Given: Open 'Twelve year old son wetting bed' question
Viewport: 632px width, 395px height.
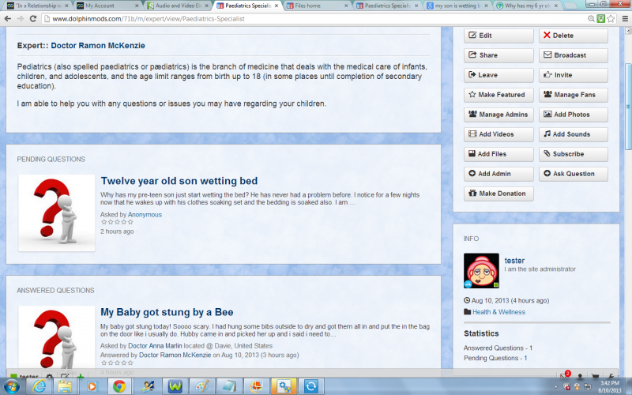Looking at the screenshot, I should click(x=179, y=181).
